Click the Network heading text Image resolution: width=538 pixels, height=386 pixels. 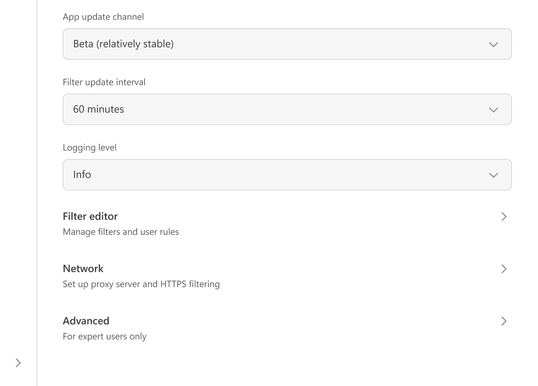pos(83,268)
